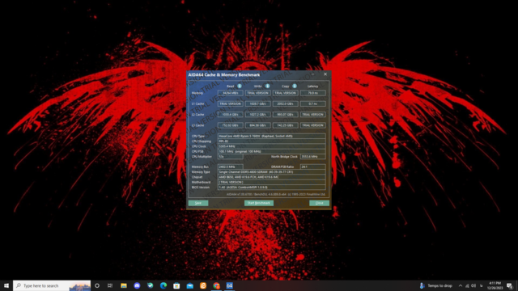Viewport: 518px width, 291px height.
Task: Show hidden system tray icons
Action: 461,285
